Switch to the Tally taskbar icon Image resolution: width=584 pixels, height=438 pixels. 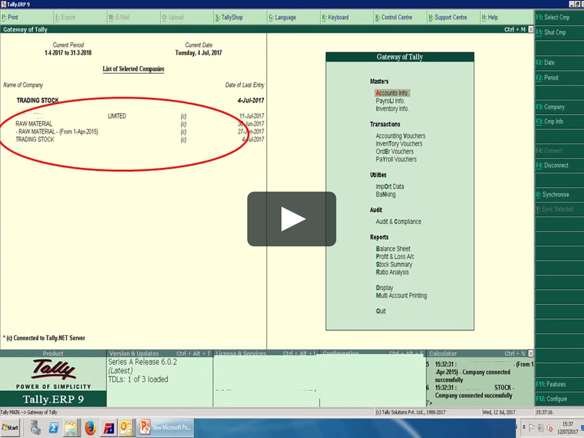click(x=109, y=428)
